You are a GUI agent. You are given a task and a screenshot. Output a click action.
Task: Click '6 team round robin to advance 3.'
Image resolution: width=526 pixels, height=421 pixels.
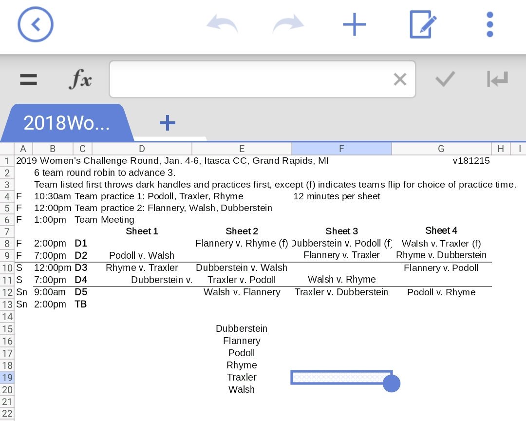tap(105, 172)
